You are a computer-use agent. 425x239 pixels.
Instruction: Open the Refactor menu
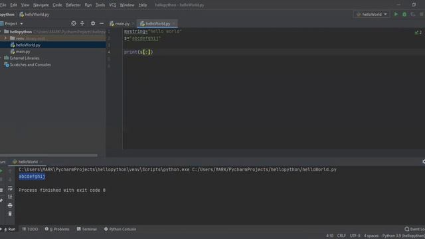pos(73,5)
